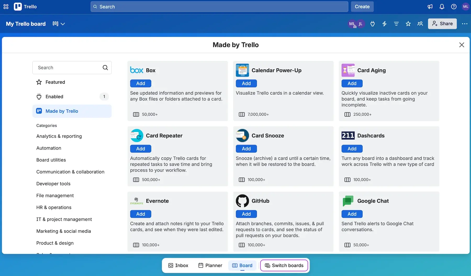Viewport: 471px width, 276px height.
Task: Open File management category
Action: [x=55, y=196]
